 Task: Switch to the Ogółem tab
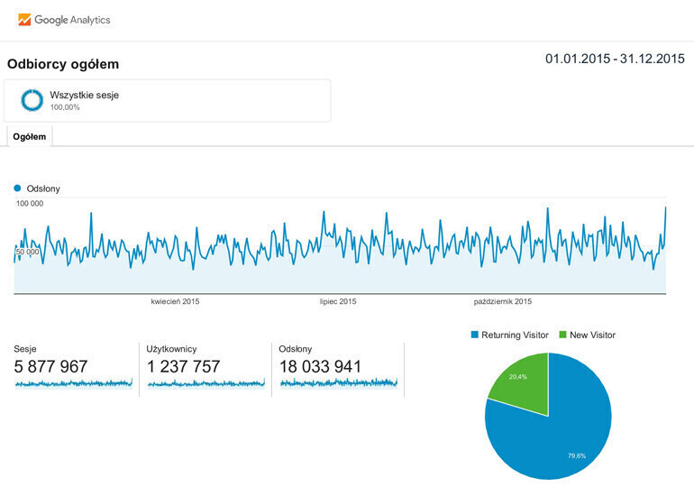30,136
